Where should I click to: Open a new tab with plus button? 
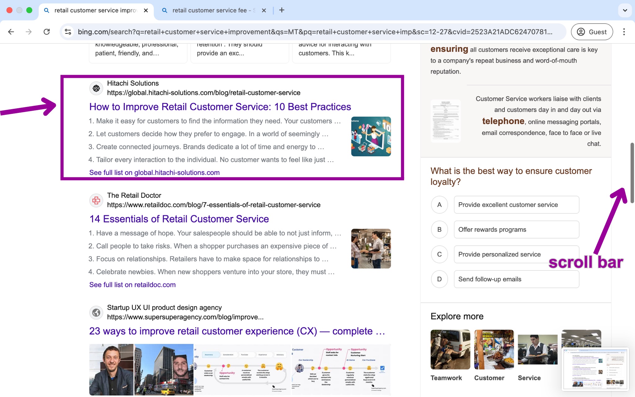(282, 10)
